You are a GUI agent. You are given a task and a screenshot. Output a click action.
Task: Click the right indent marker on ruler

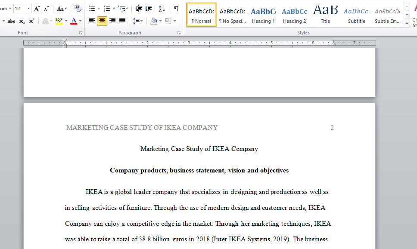[333, 43]
